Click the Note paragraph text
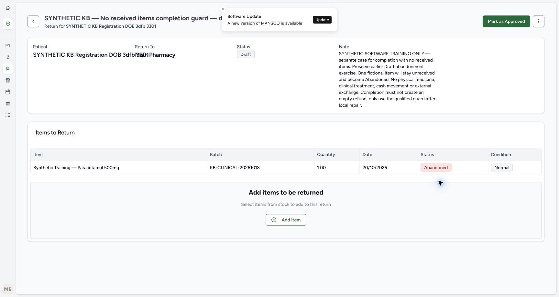559x297 pixels. point(387,79)
